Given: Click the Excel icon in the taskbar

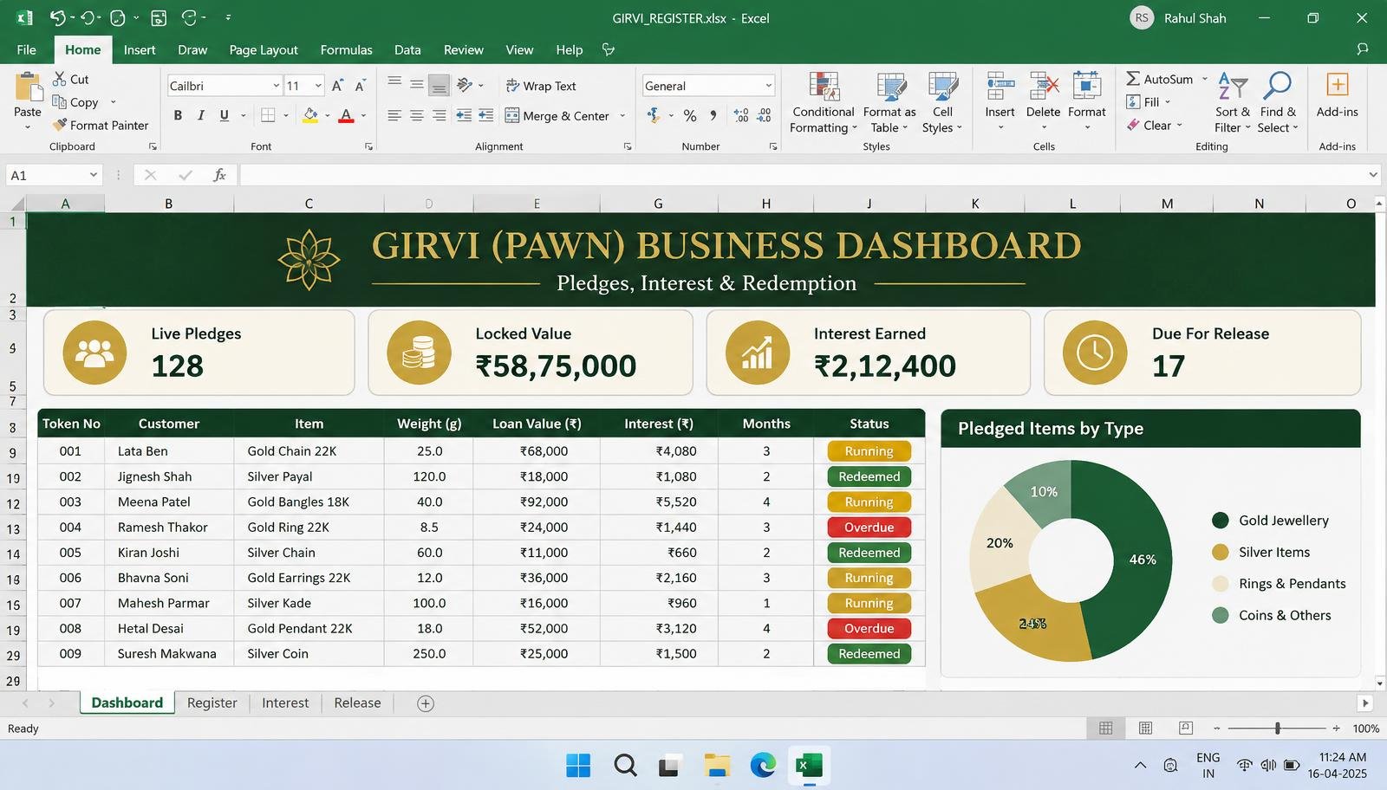Looking at the screenshot, I should 809,766.
